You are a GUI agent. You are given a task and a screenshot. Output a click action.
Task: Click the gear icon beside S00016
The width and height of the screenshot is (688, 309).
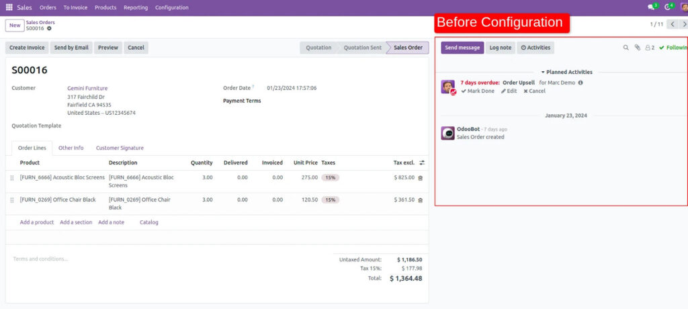[49, 28]
